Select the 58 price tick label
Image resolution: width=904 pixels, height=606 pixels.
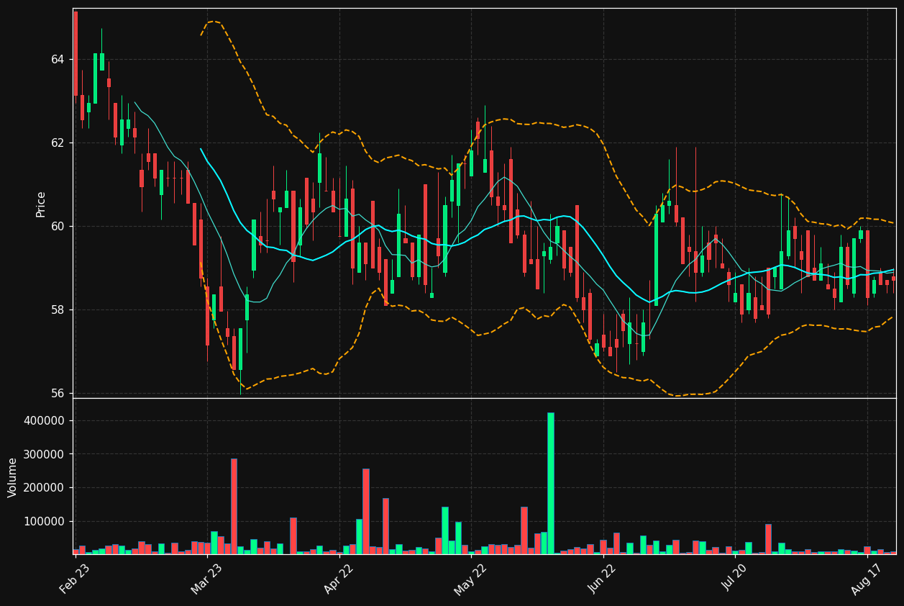pos(57,309)
